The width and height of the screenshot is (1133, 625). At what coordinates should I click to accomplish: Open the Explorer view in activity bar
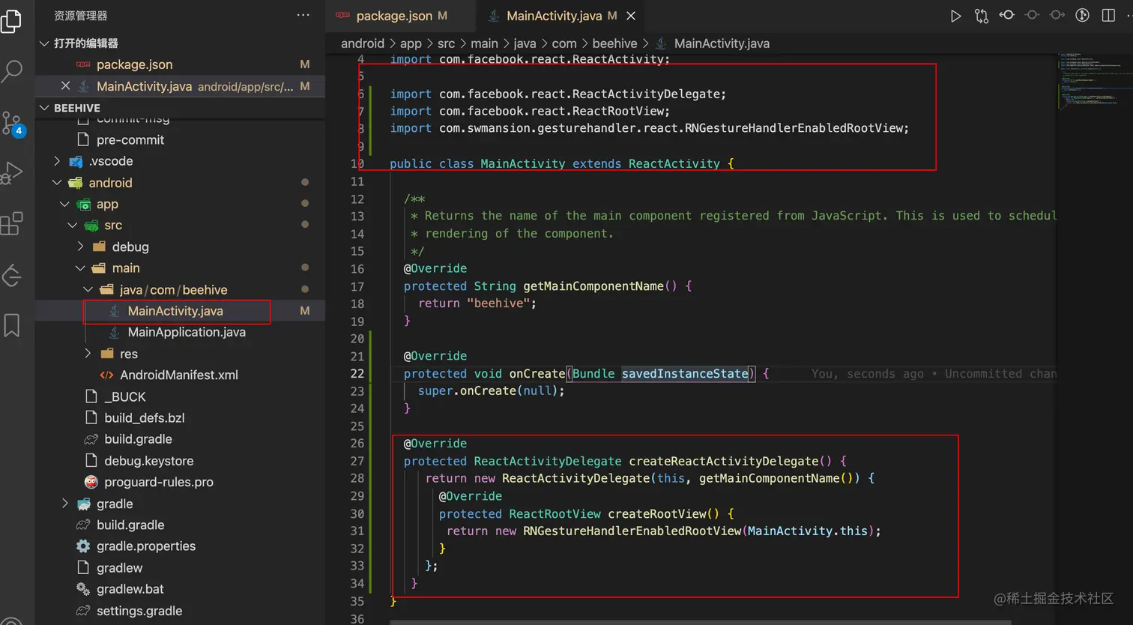coord(11,20)
